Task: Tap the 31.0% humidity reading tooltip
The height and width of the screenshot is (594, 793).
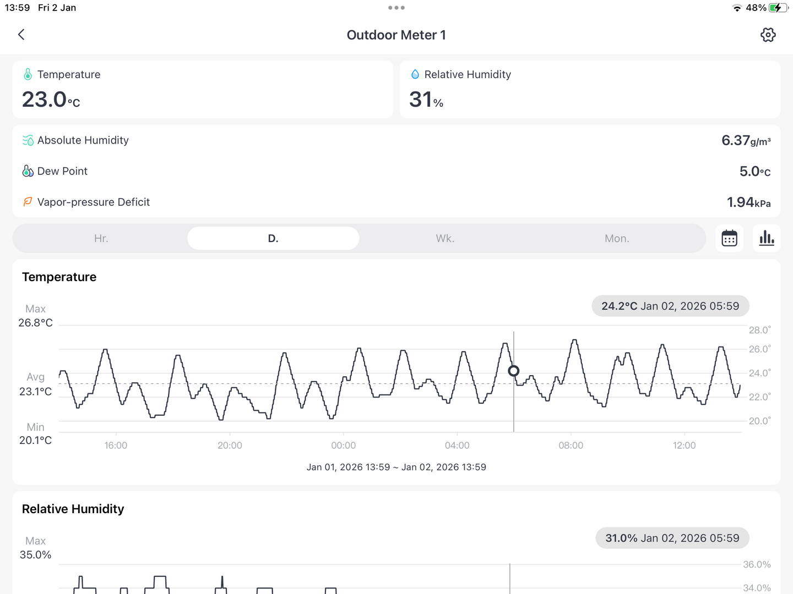Action: click(x=672, y=538)
